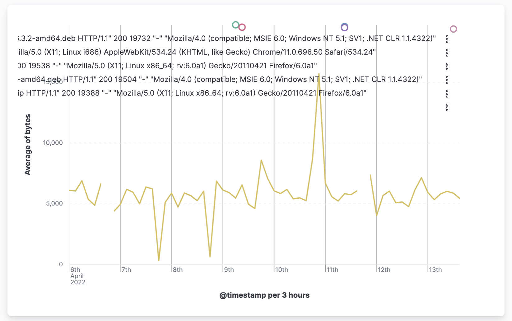Click the @timestamp per 3 hours axis title

click(x=264, y=295)
